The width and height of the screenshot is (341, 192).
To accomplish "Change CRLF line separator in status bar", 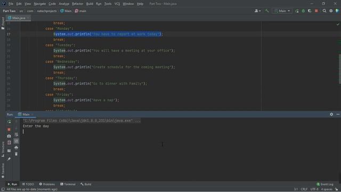I will coord(304,189).
